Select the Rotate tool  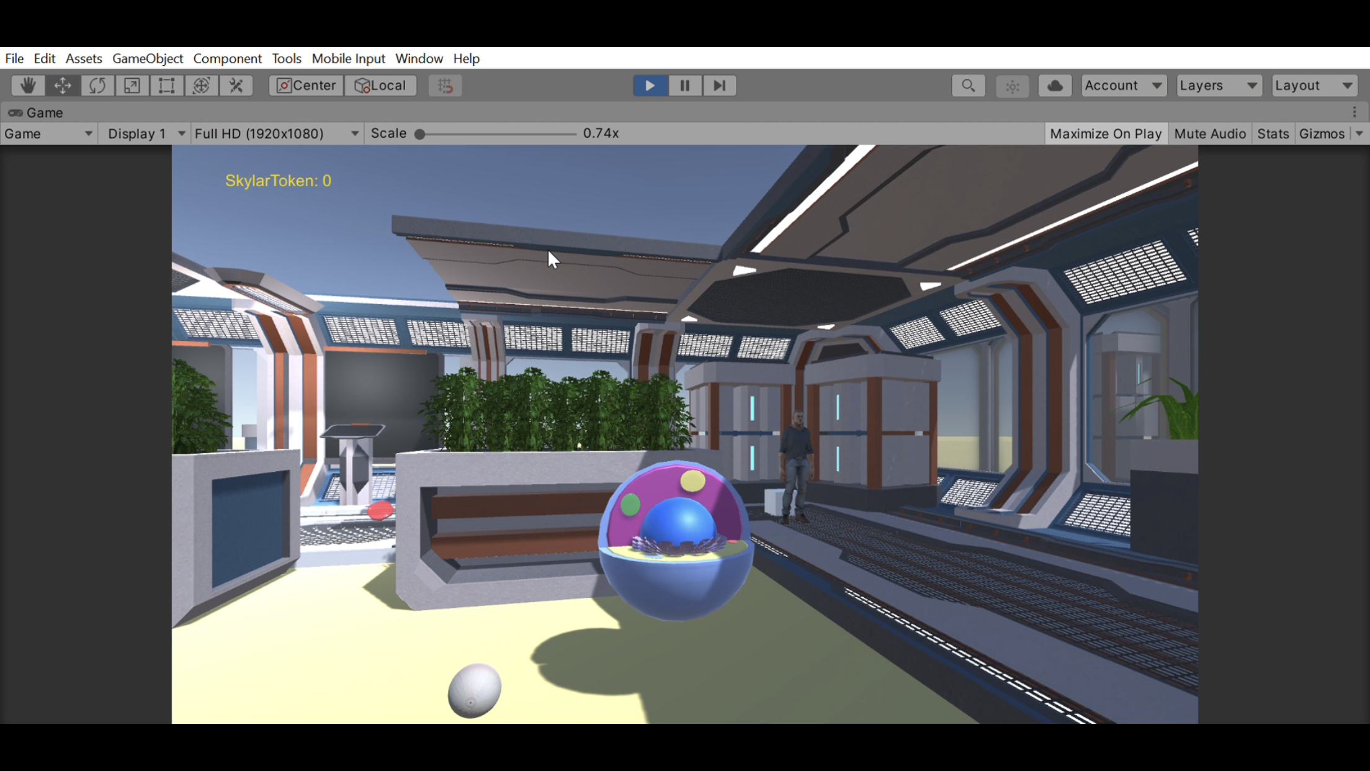coord(97,86)
